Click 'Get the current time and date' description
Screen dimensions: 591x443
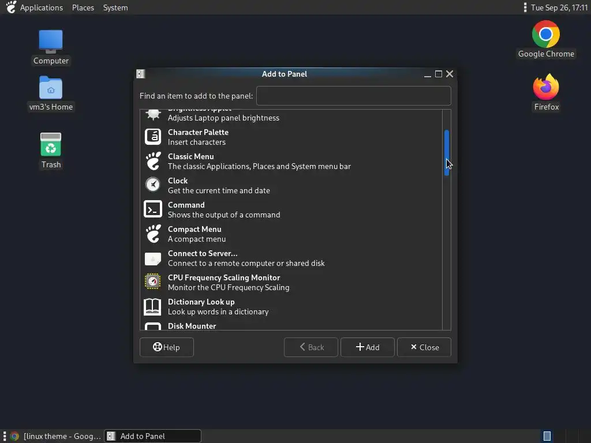tap(219, 190)
